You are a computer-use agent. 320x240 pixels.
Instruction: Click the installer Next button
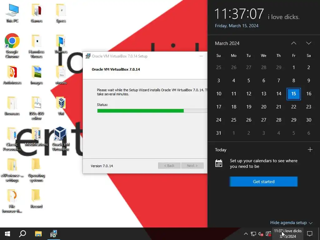coord(192,166)
